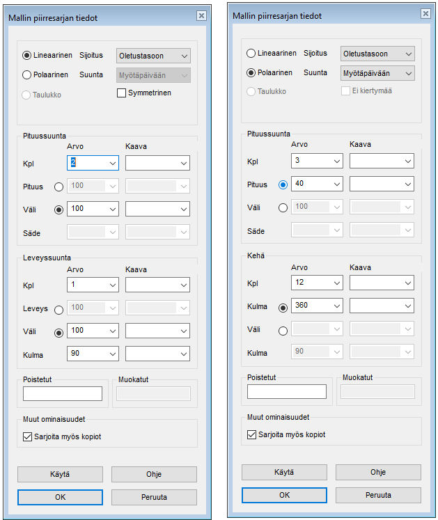Image resolution: width=438 pixels, height=520 pixels.
Task: Click the Kpl value field showing 2
Action: [x=86, y=163]
